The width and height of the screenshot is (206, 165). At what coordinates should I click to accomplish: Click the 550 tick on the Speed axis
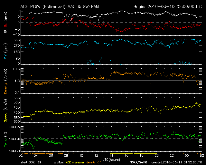[17, 98]
